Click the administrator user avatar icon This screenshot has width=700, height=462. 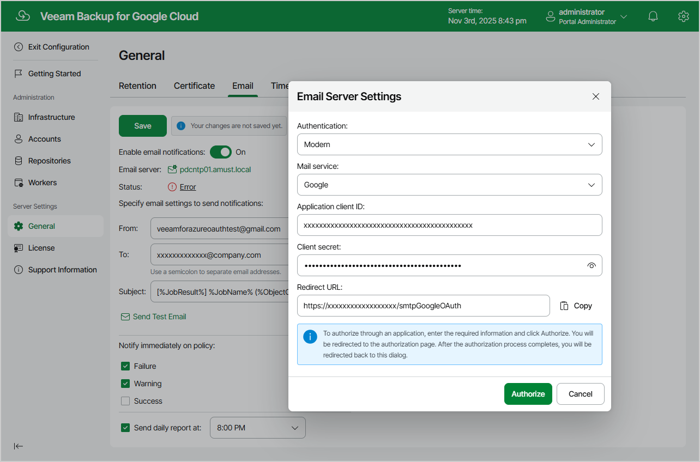click(550, 17)
